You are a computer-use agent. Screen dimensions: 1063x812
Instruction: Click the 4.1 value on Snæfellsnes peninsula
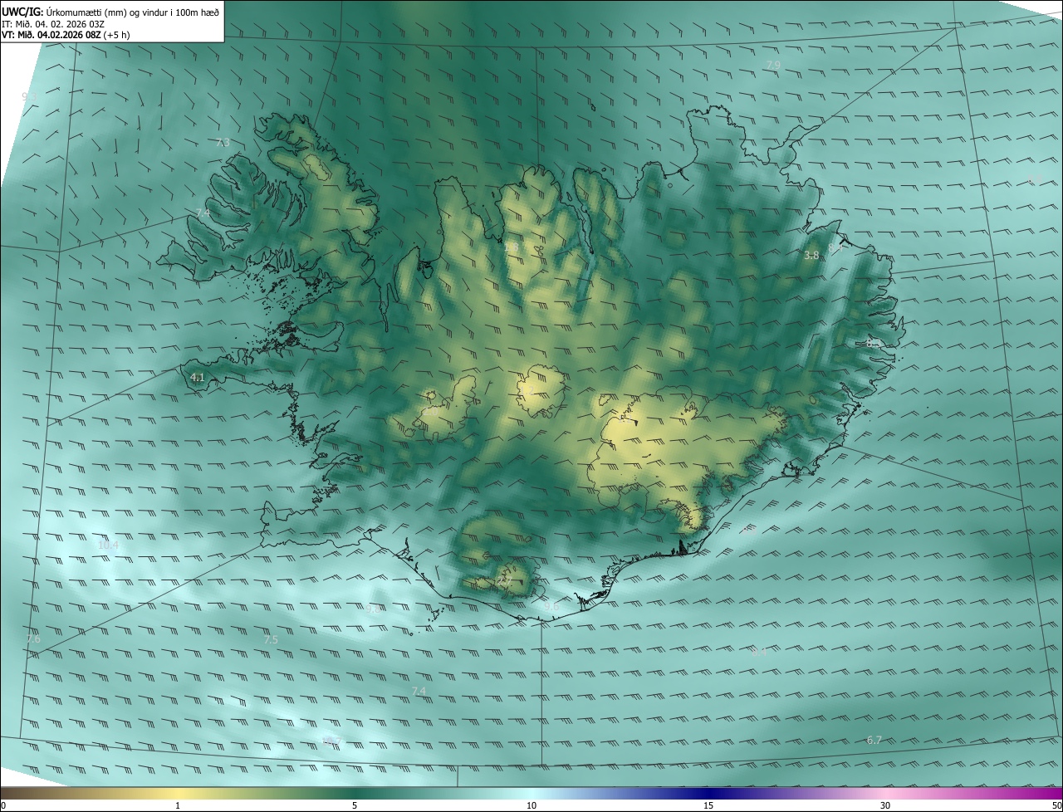pyautogui.click(x=197, y=378)
